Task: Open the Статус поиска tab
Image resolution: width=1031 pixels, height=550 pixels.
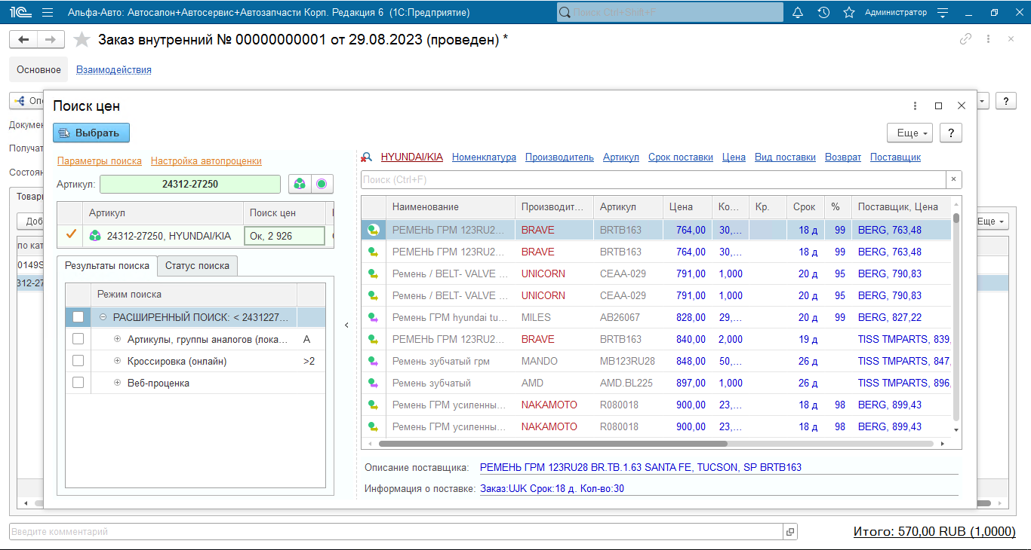Action: tap(198, 265)
